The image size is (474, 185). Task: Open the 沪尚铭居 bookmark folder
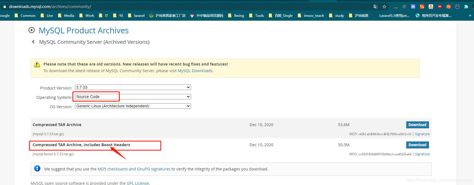(359, 16)
